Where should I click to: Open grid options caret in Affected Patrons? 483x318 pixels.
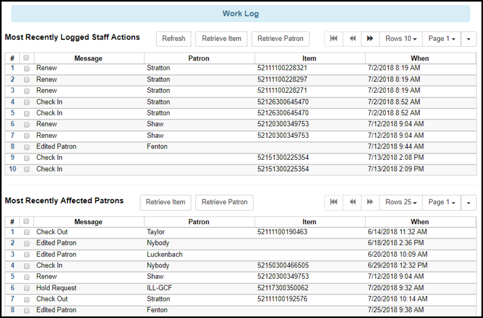coord(469,202)
